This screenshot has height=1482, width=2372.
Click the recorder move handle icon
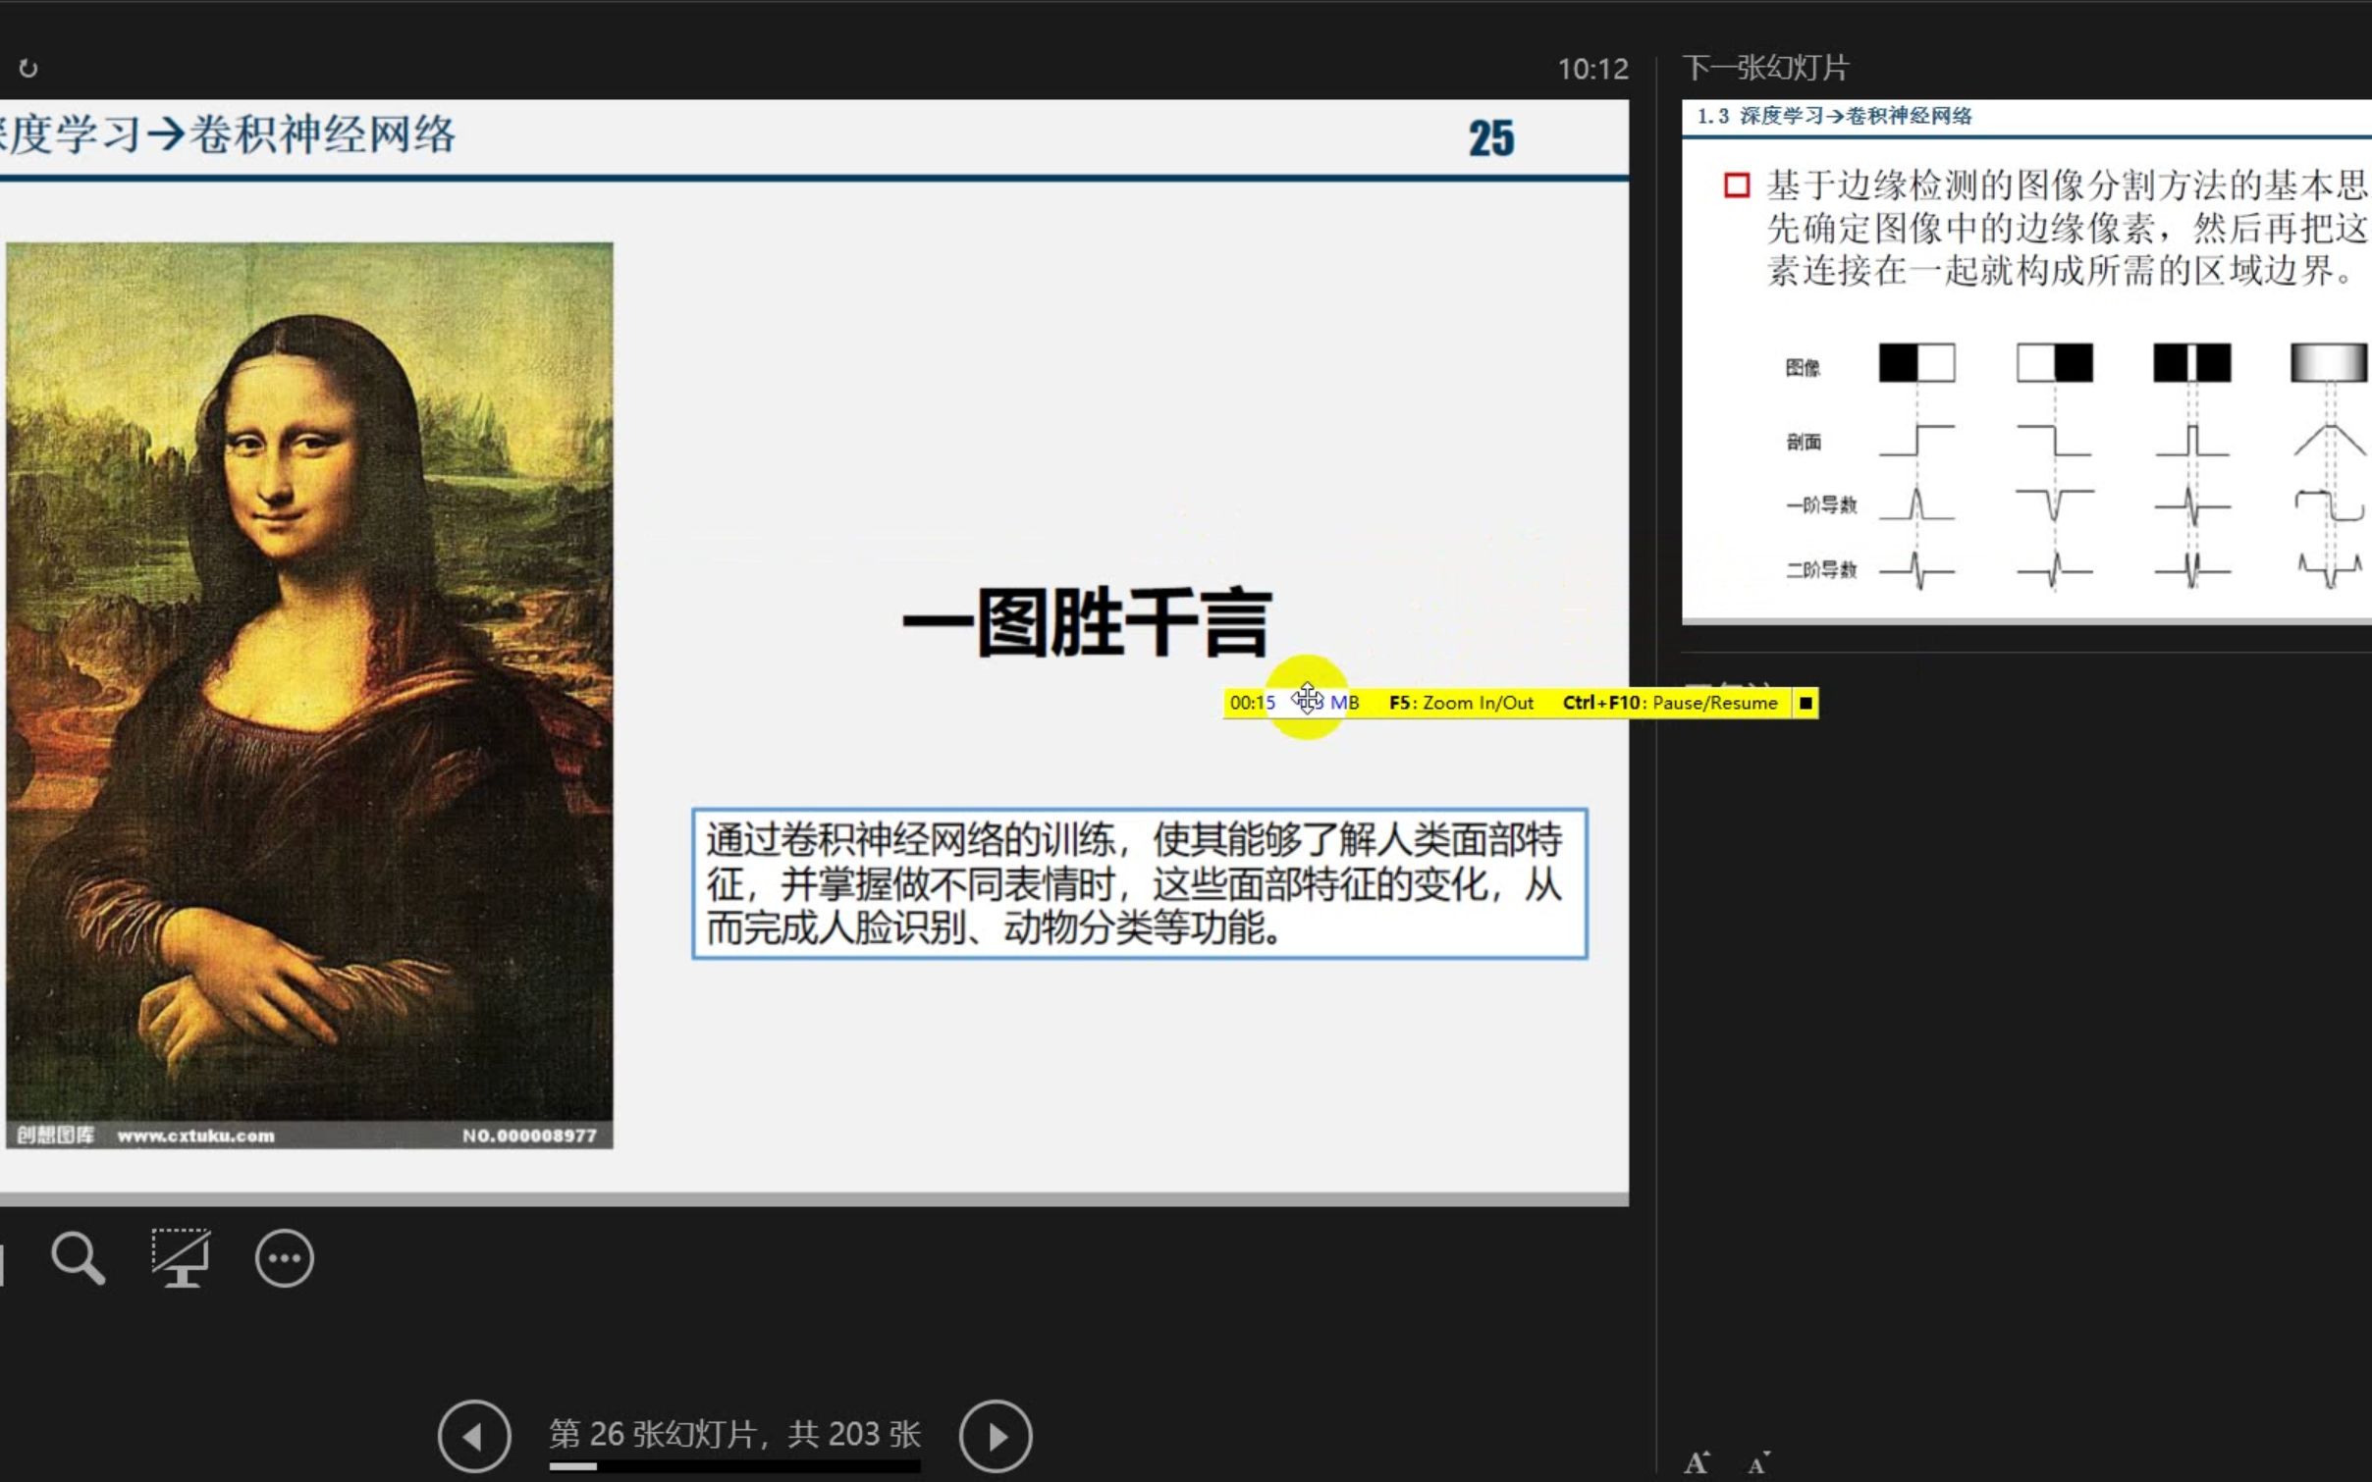click(x=1308, y=699)
